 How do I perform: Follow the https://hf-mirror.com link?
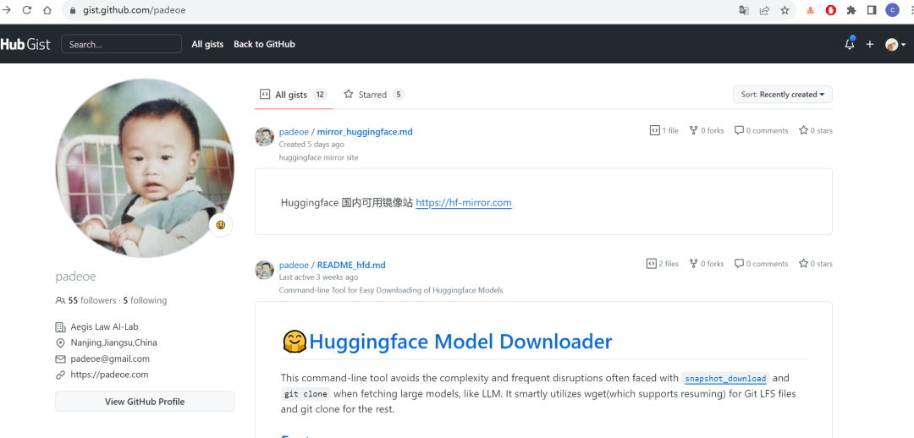click(x=464, y=203)
